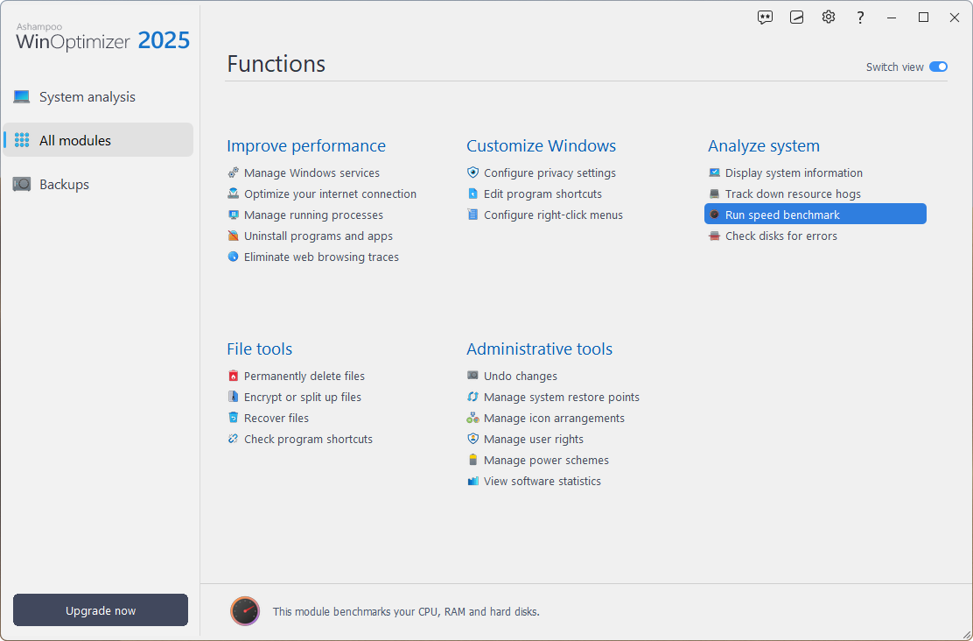Screen dimensions: 973x641
Task: Open Encrypt or split up files
Action: [302, 398]
